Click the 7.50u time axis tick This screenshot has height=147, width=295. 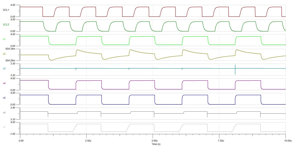(x=219, y=141)
